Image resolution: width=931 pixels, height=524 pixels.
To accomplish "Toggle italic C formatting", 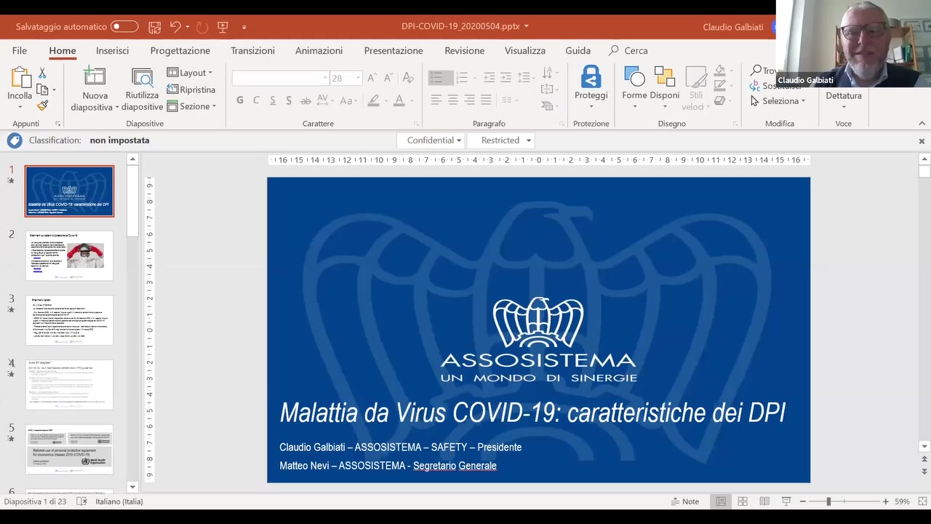I will pyautogui.click(x=256, y=100).
